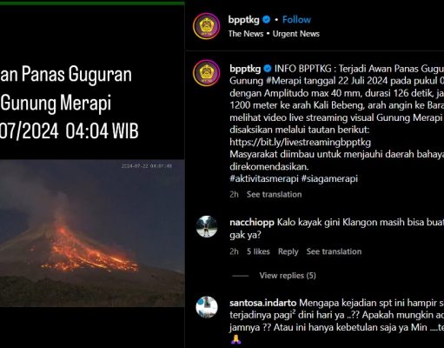Click verified badge in the caption line
Image resolution: width=444 pixels, height=348 pixels.
[x=268, y=69]
